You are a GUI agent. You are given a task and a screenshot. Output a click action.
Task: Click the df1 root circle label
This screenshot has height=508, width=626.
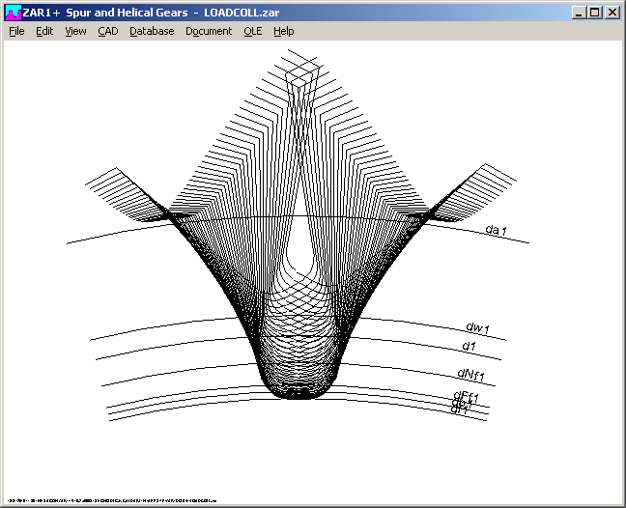click(x=460, y=409)
